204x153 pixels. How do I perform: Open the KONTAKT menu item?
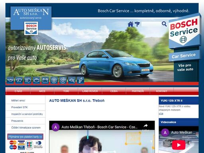click(x=162, y=91)
